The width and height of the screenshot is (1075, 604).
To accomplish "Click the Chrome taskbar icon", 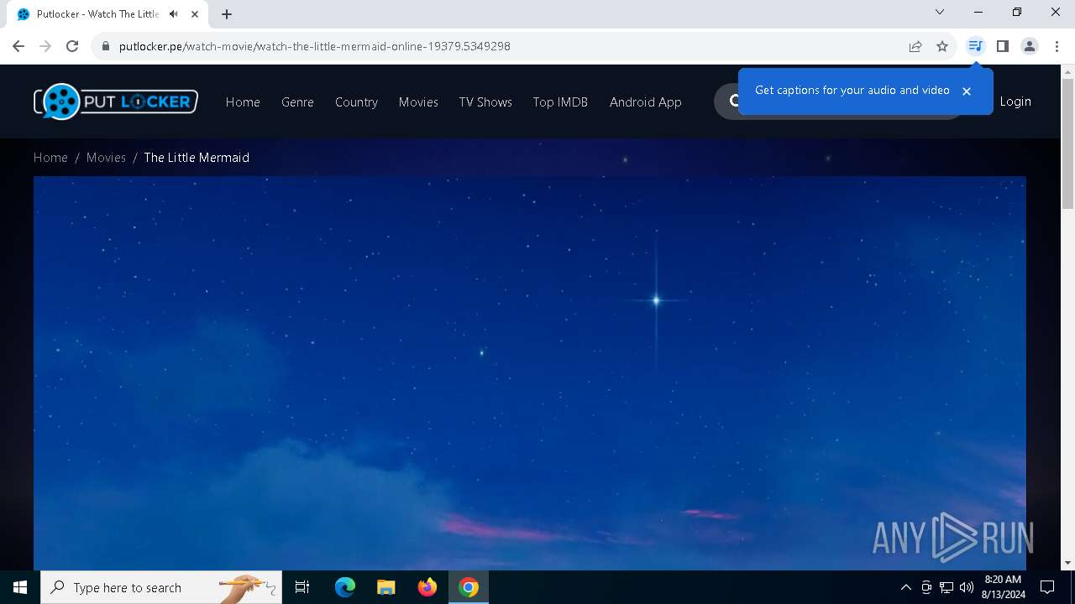I will coord(469,587).
